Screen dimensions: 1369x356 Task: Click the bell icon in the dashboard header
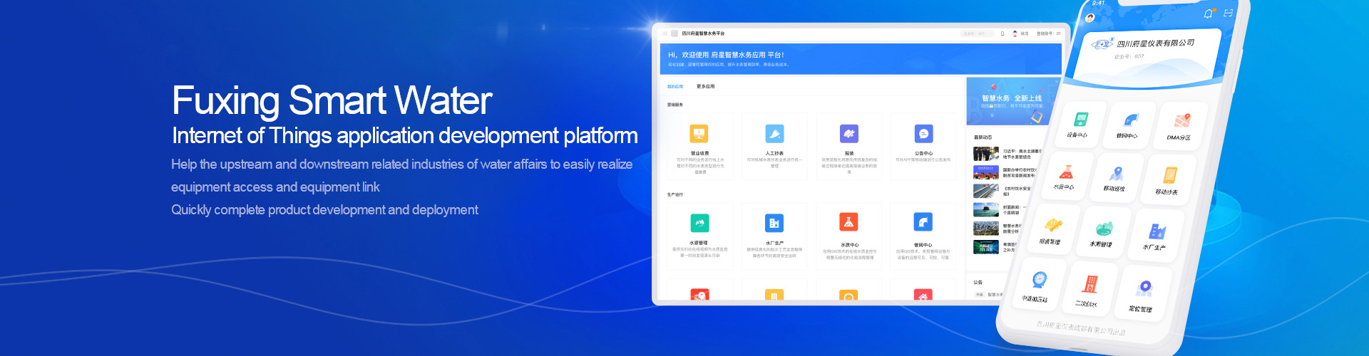point(1003,33)
